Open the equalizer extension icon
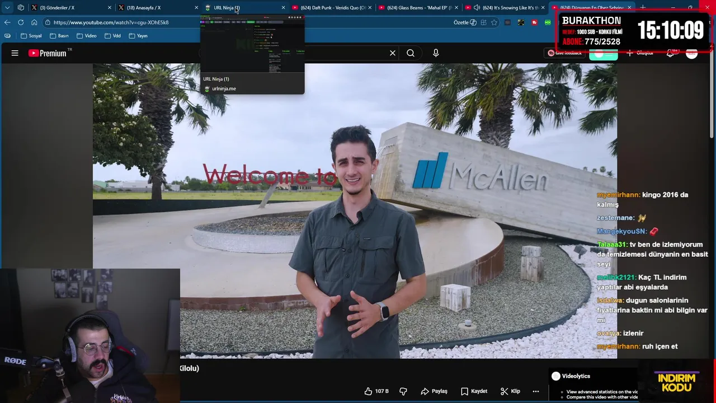The image size is (716, 403). (507, 22)
